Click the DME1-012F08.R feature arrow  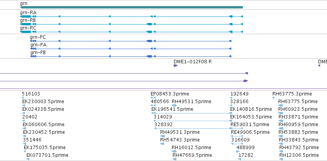176,66
